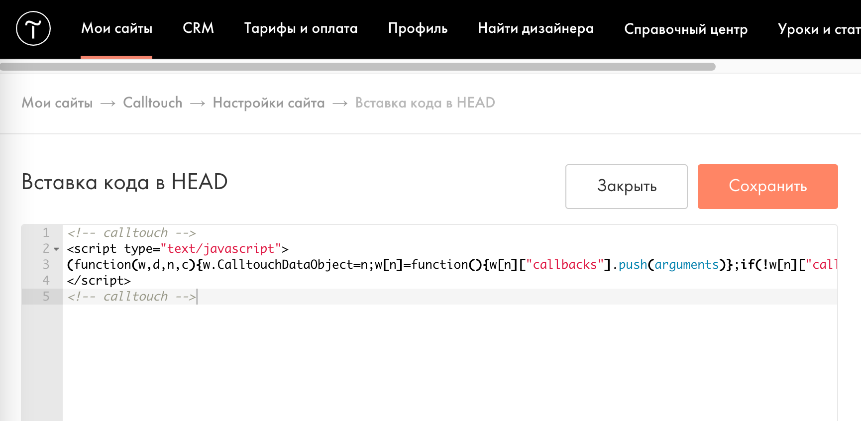This screenshot has height=421, width=861.
Task: Click line number 4 in the gutter
Action: click(46, 280)
